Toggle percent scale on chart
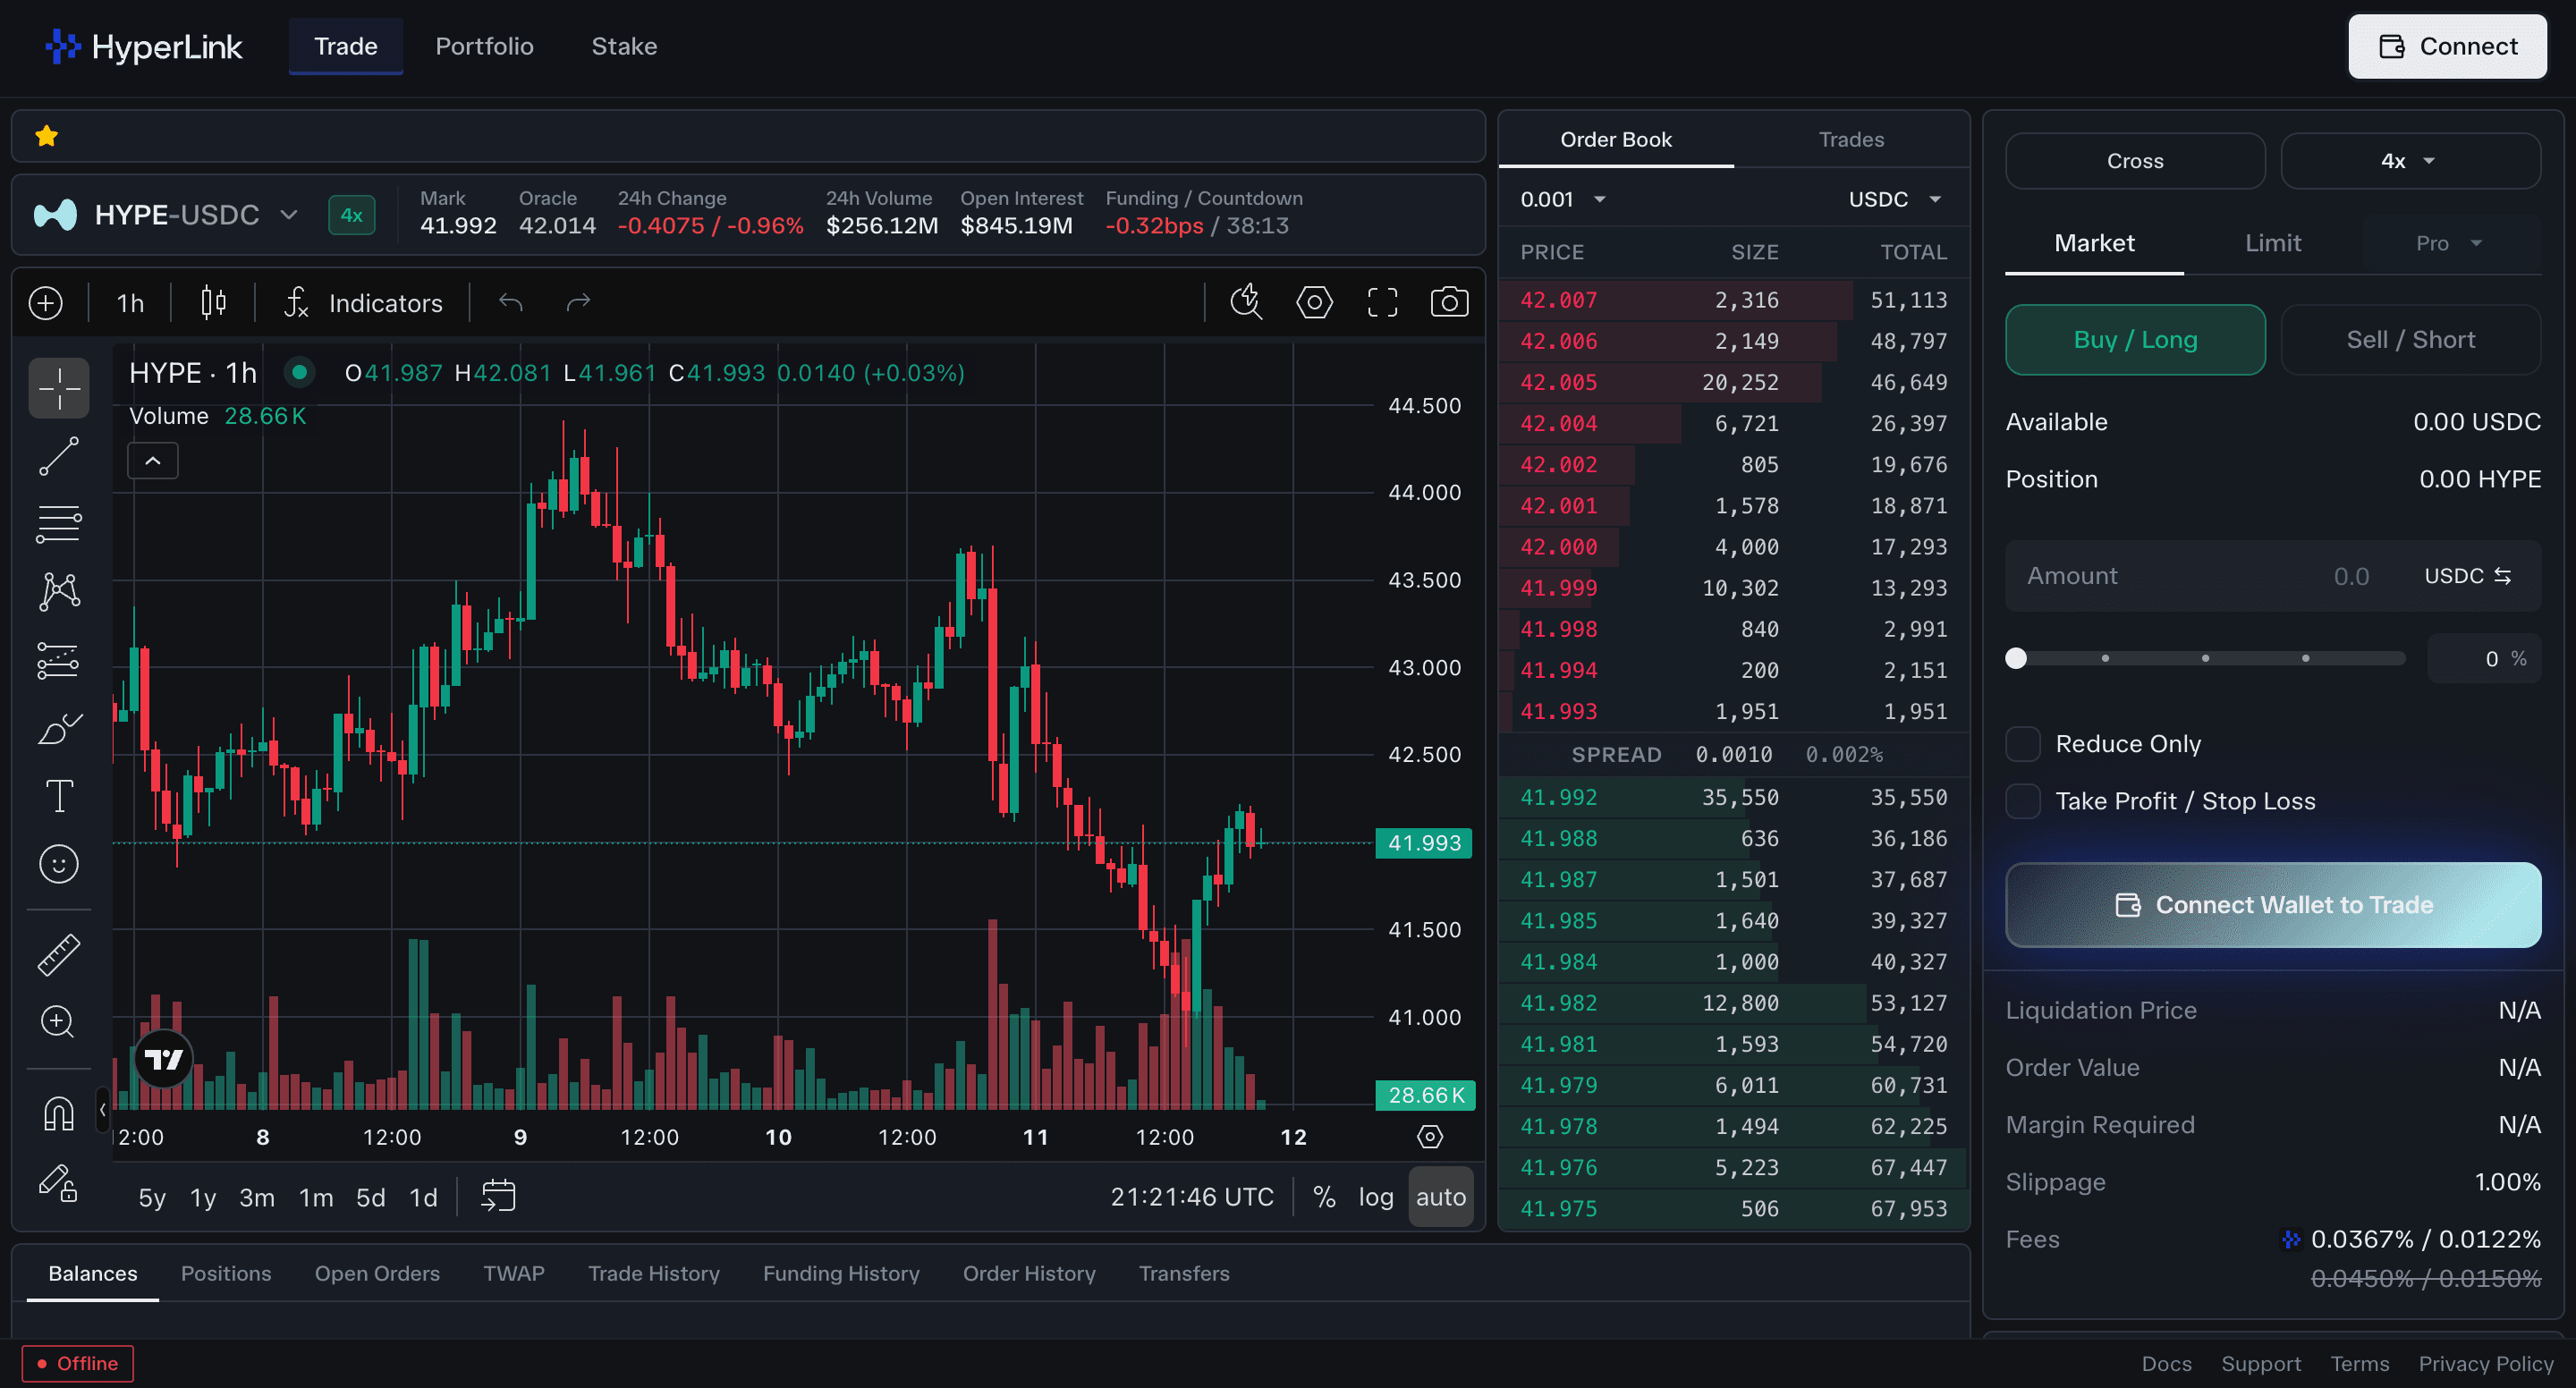Viewport: 2576px width, 1388px height. coord(1324,1196)
